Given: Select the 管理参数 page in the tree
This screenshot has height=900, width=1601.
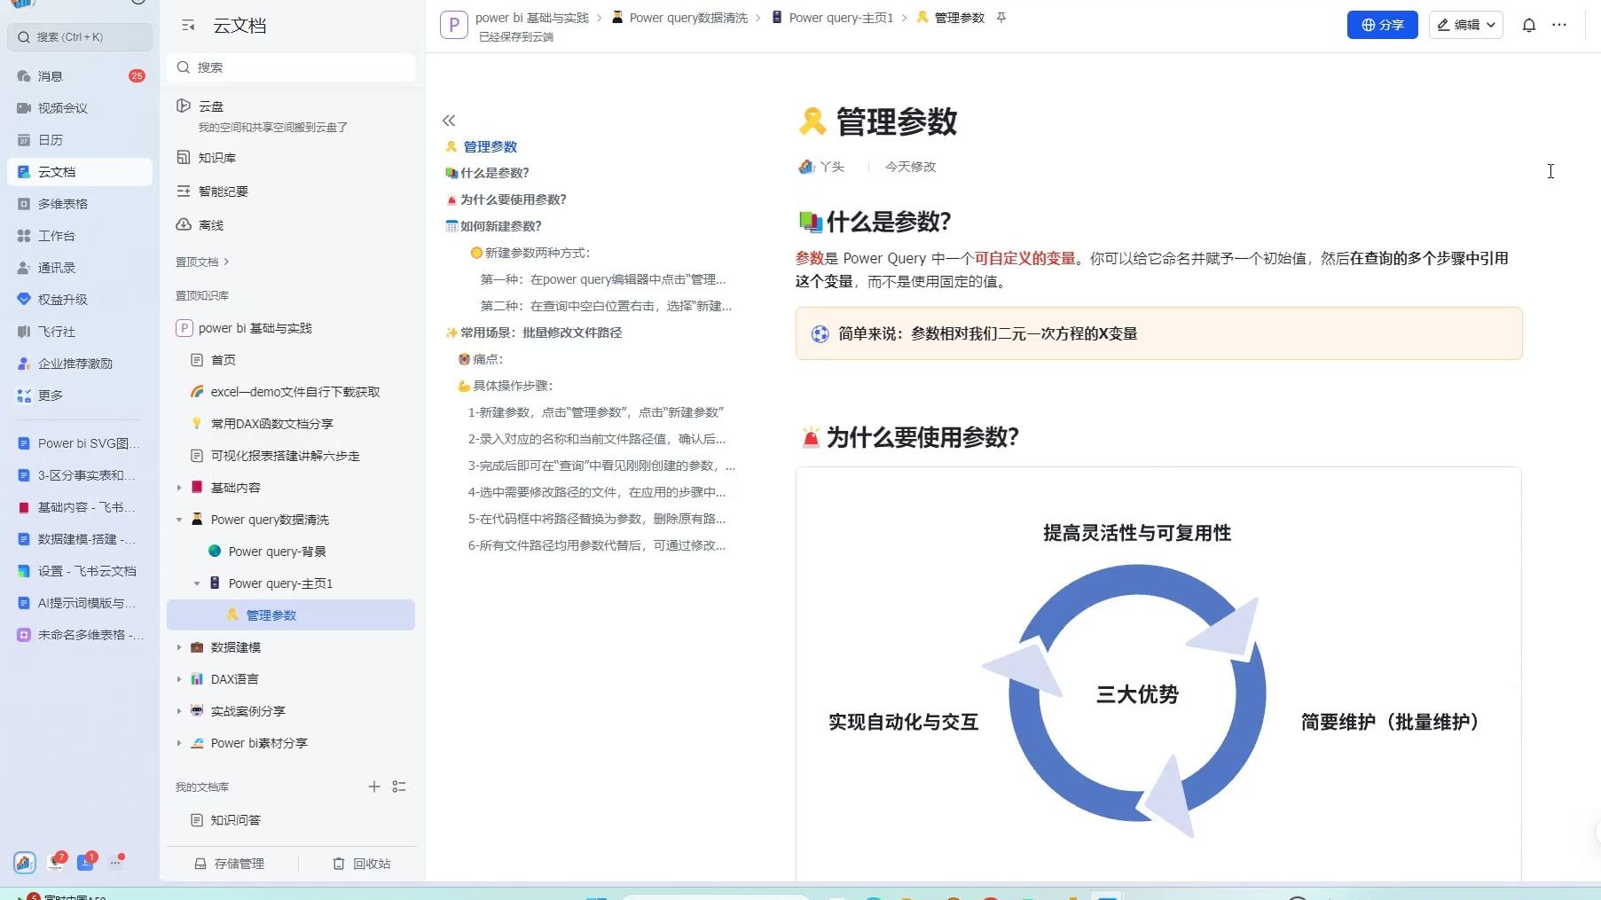Looking at the screenshot, I should [x=291, y=615].
